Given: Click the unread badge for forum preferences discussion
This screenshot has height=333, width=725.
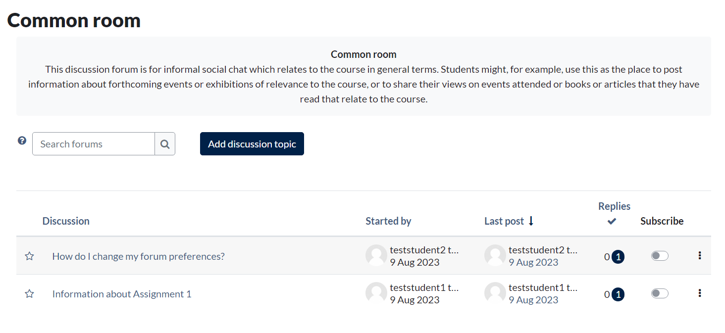Looking at the screenshot, I should pos(618,257).
